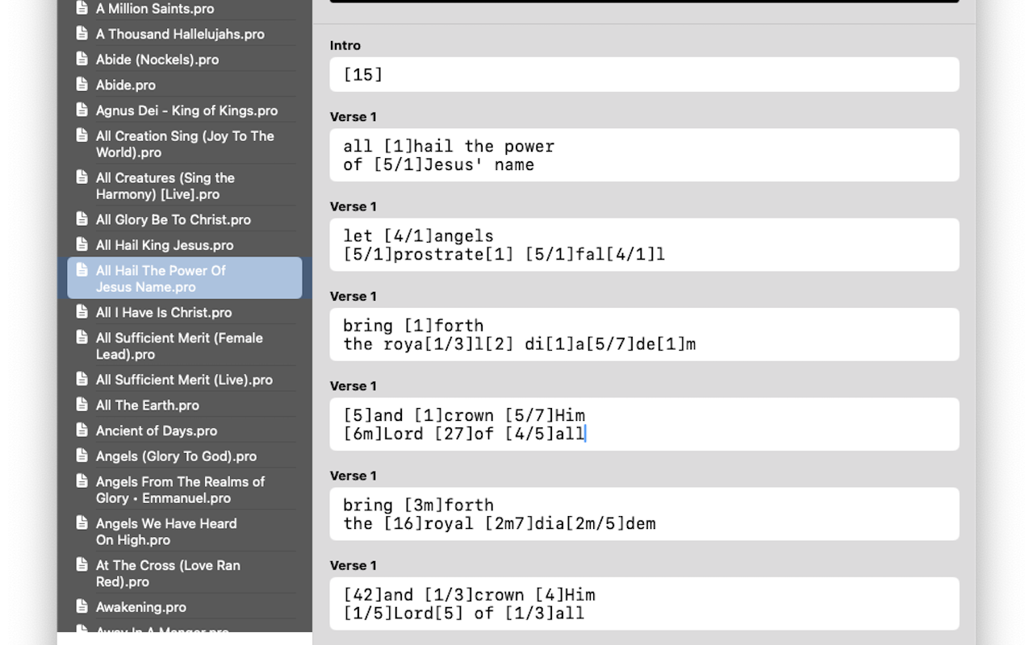The height and width of the screenshot is (645, 1033).
Task: Open Agnus Dei - King of Kings.pro
Action: click(x=186, y=110)
